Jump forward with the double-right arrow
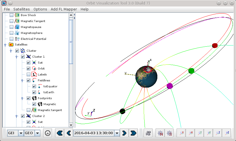The image size is (236, 141). pyautogui.click(x=133, y=133)
